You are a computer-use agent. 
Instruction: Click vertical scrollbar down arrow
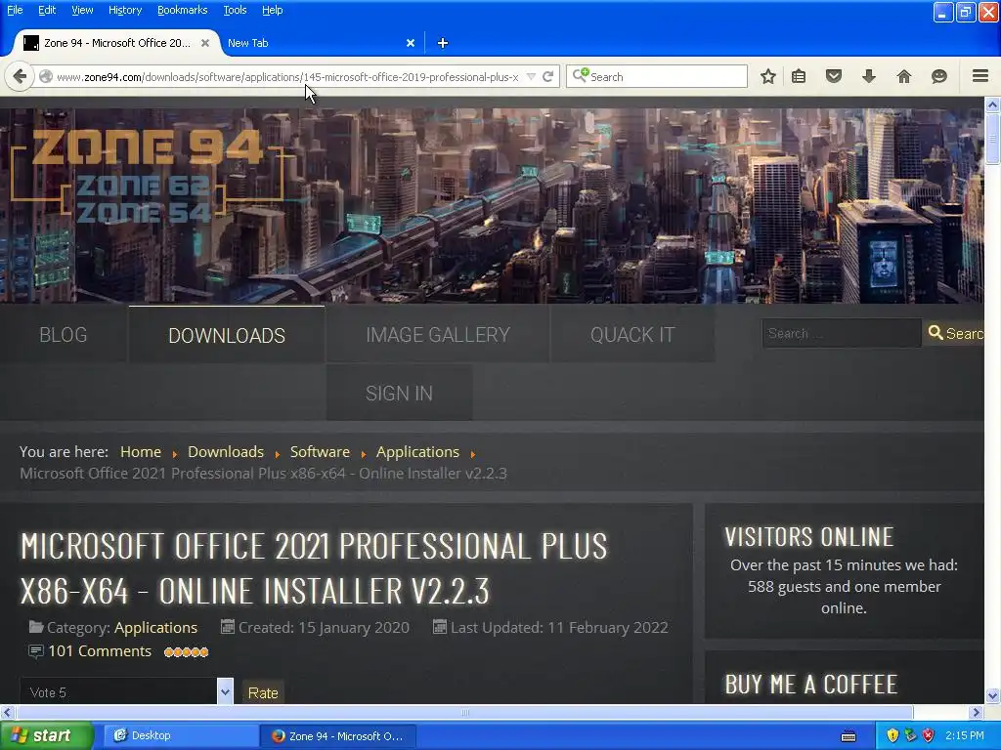click(x=992, y=695)
